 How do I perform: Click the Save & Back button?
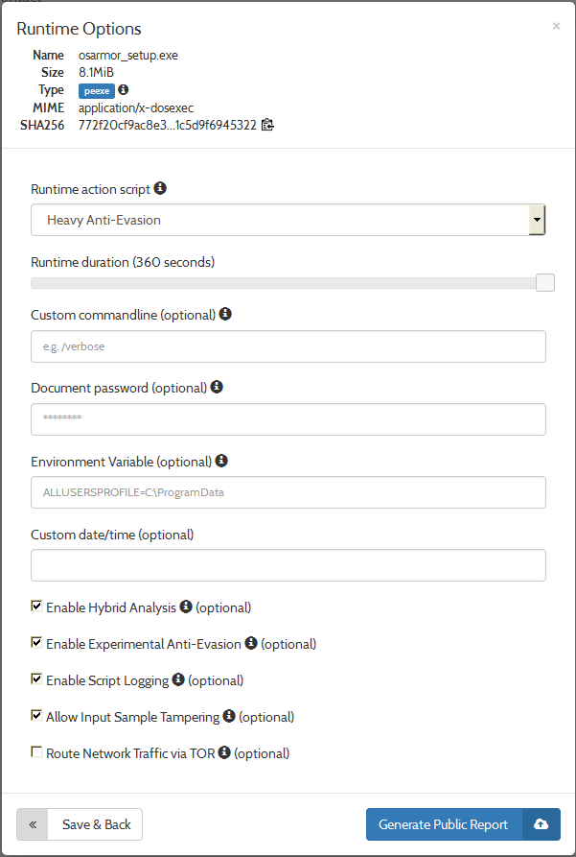[80, 824]
